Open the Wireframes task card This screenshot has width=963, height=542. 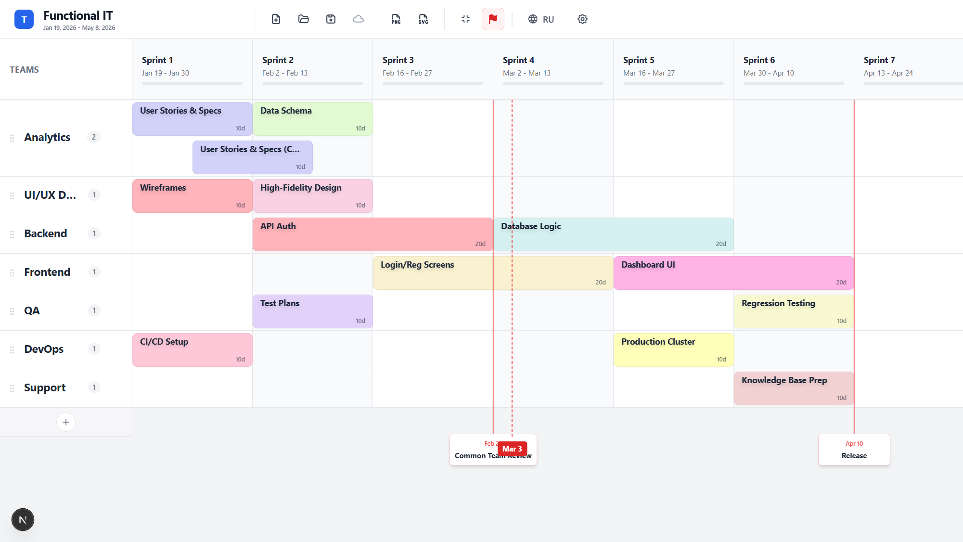[193, 196]
